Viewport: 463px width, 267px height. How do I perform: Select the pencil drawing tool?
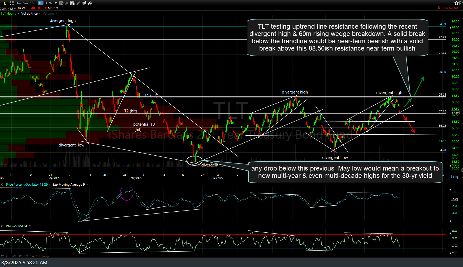[x=78, y=3]
